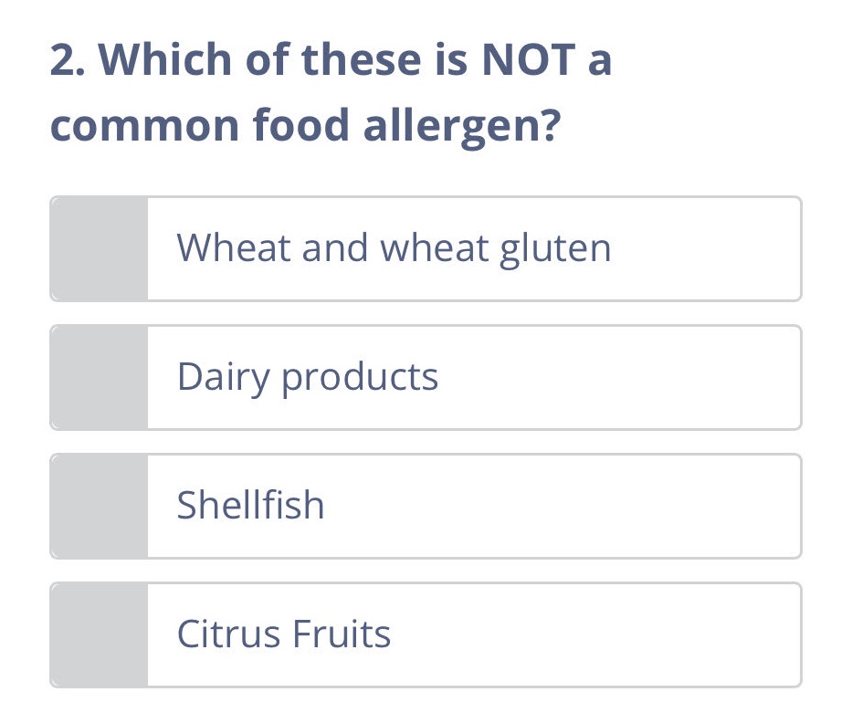This screenshot has width=852, height=723.
Task: Click the gray selector beside "Wheat and wheat gluten"
Action: [98, 248]
